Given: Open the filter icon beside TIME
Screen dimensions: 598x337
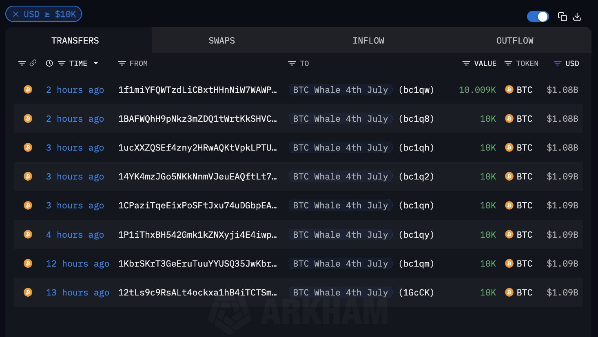Looking at the screenshot, I should point(62,63).
